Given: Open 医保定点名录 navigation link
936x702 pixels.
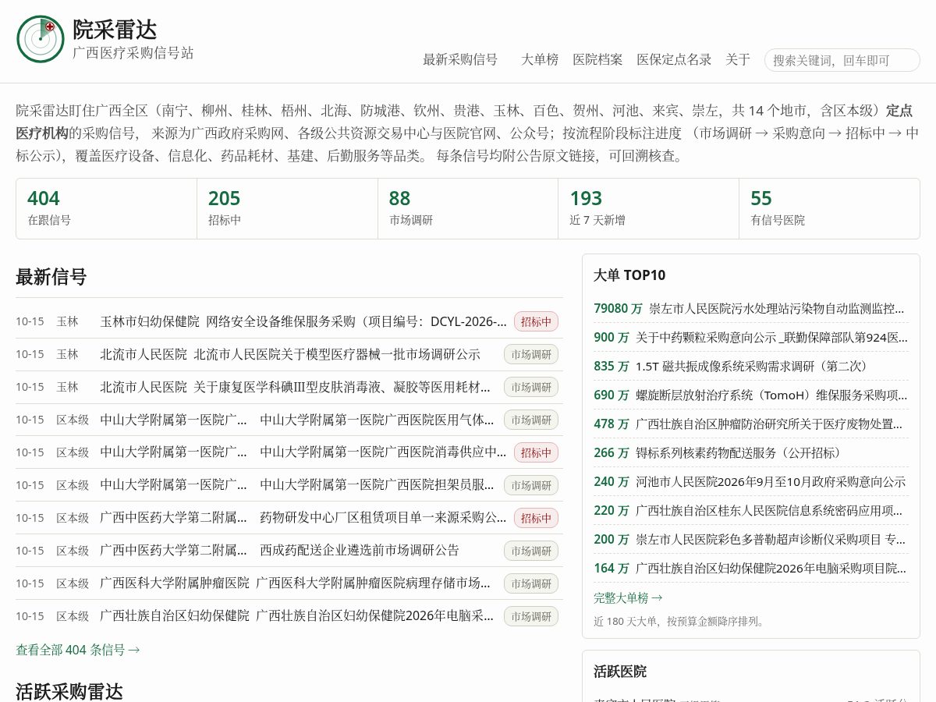Looking at the screenshot, I should (x=674, y=59).
